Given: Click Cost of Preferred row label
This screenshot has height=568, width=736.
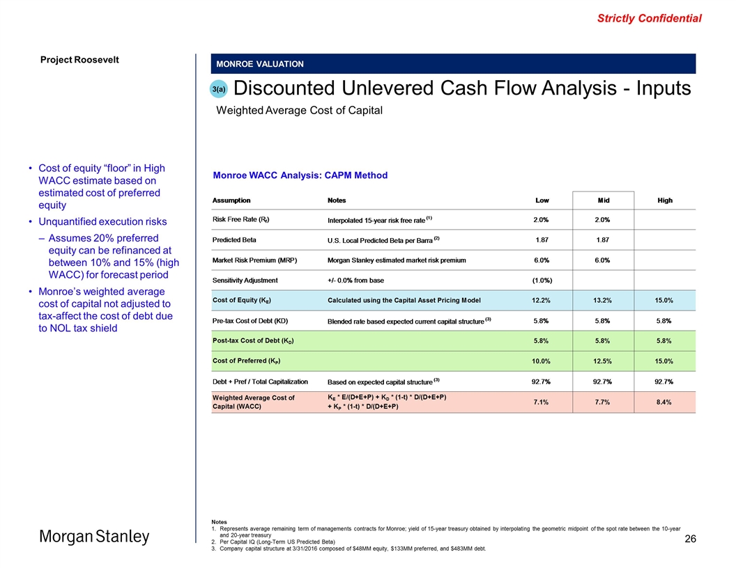Looking at the screenshot, I should [x=247, y=361].
